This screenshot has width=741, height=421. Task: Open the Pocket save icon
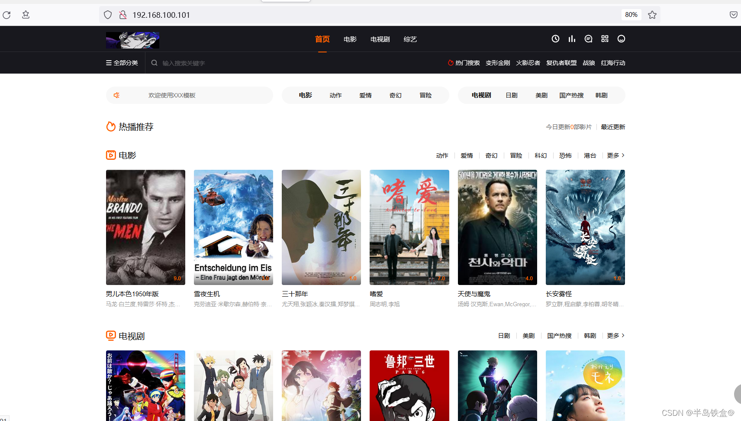point(734,15)
